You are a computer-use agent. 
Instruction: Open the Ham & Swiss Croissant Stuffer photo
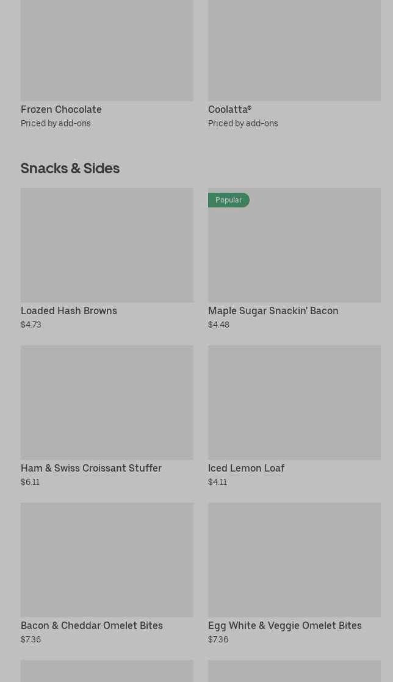107,403
